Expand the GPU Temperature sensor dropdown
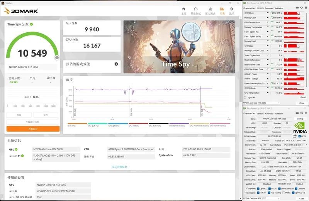This screenshot has width=309, height=201. pos(268,22)
